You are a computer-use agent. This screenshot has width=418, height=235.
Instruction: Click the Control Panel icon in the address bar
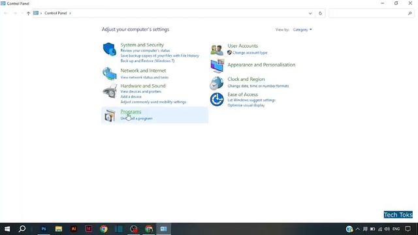[x=36, y=13]
